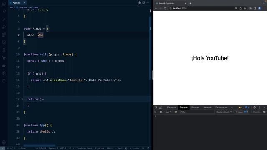The width and height of the screenshot is (267, 150).
Task: Open DevTools customize three-dot menu
Action: [x=259, y=107]
